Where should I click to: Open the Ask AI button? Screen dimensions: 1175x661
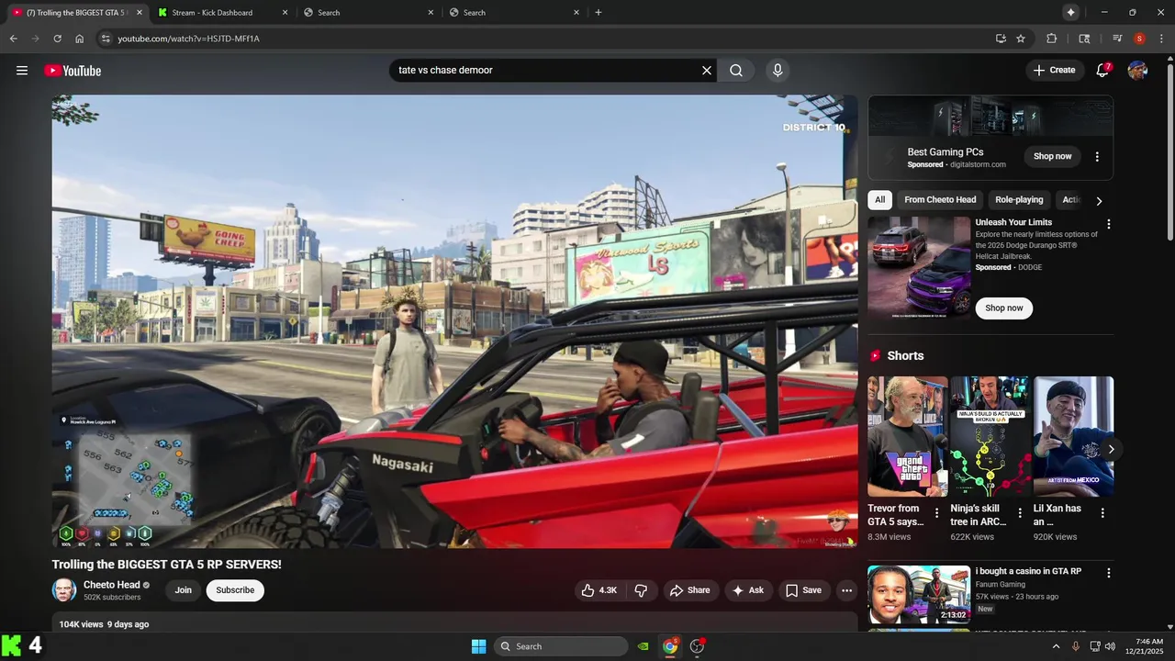pos(748,590)
